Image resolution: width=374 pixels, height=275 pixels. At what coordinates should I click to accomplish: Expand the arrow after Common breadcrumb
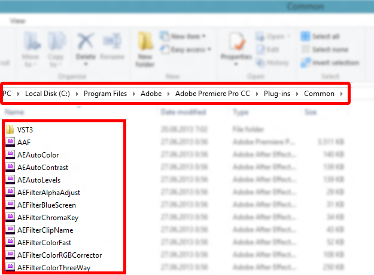pos(341,94)
